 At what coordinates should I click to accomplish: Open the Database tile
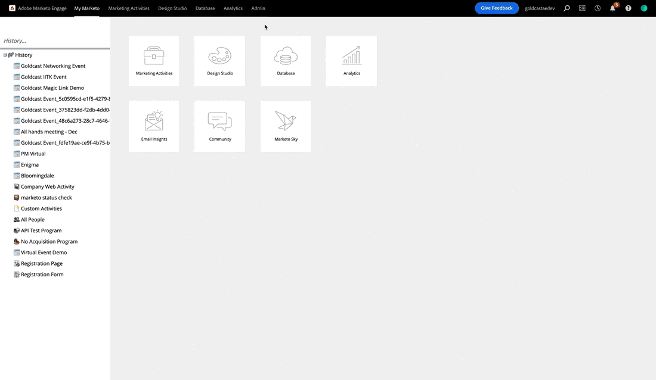(286, 61)
